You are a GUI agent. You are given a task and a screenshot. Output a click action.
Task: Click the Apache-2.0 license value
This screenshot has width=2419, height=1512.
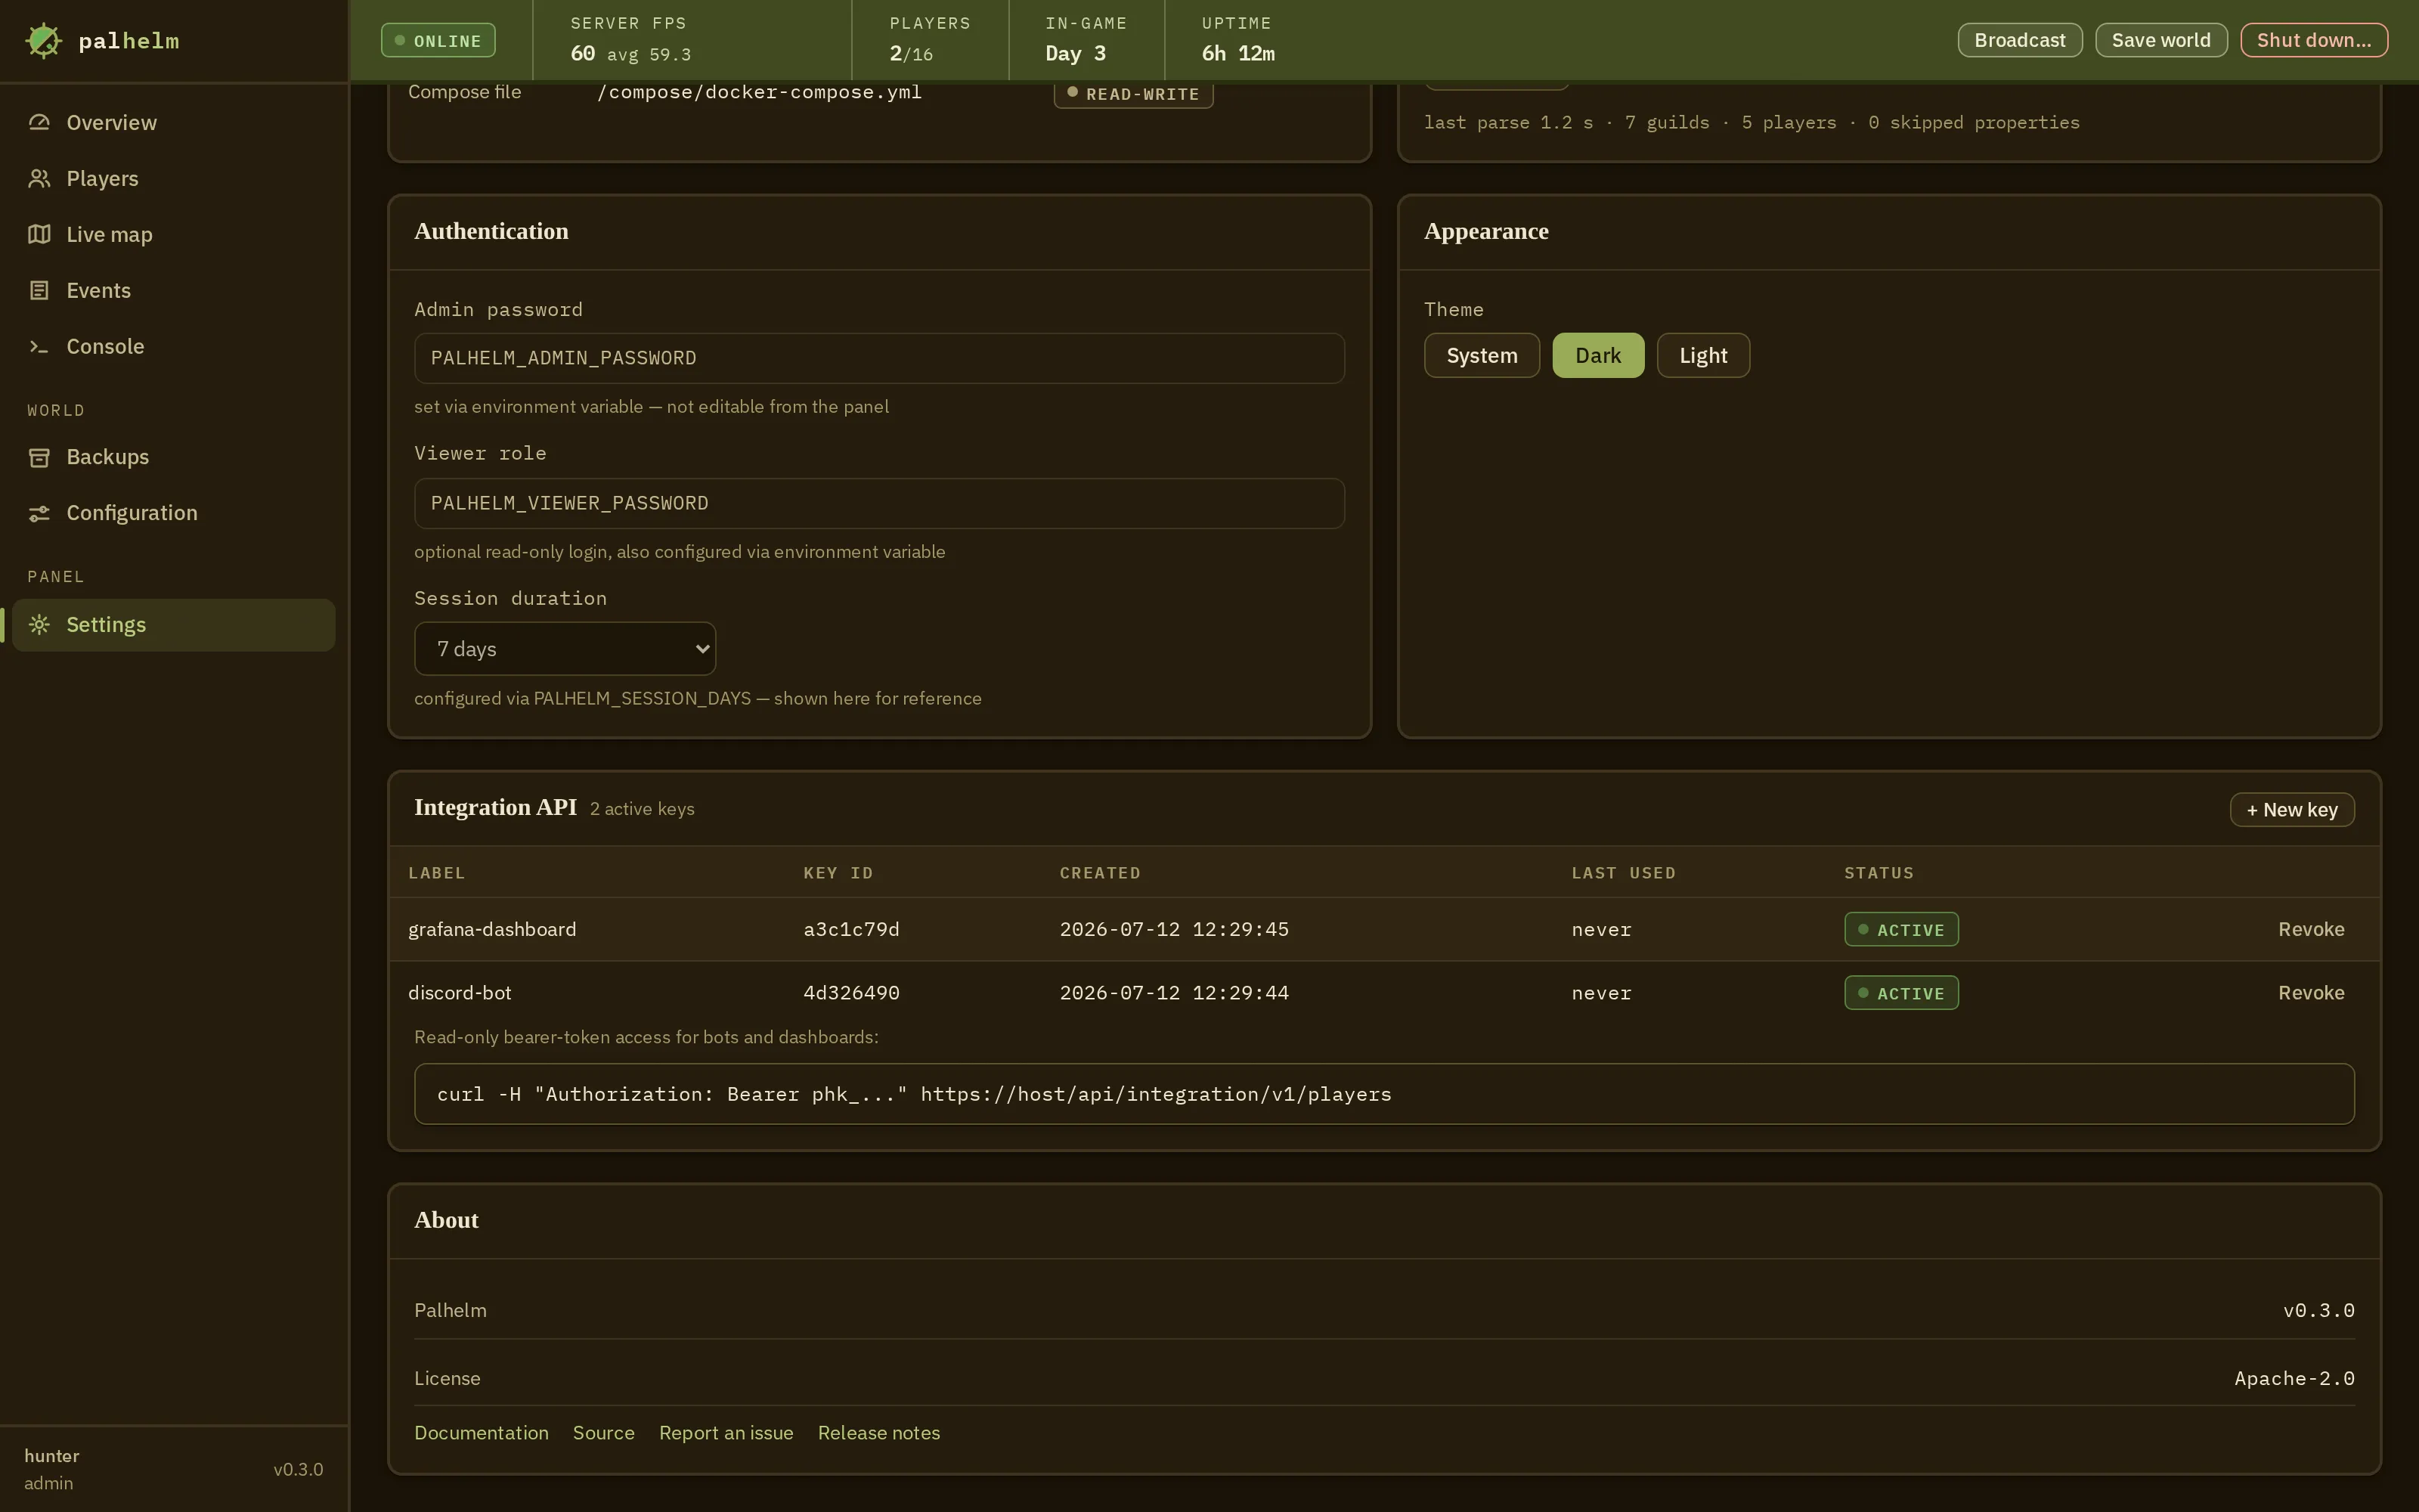click(x=2294, y=1378)
